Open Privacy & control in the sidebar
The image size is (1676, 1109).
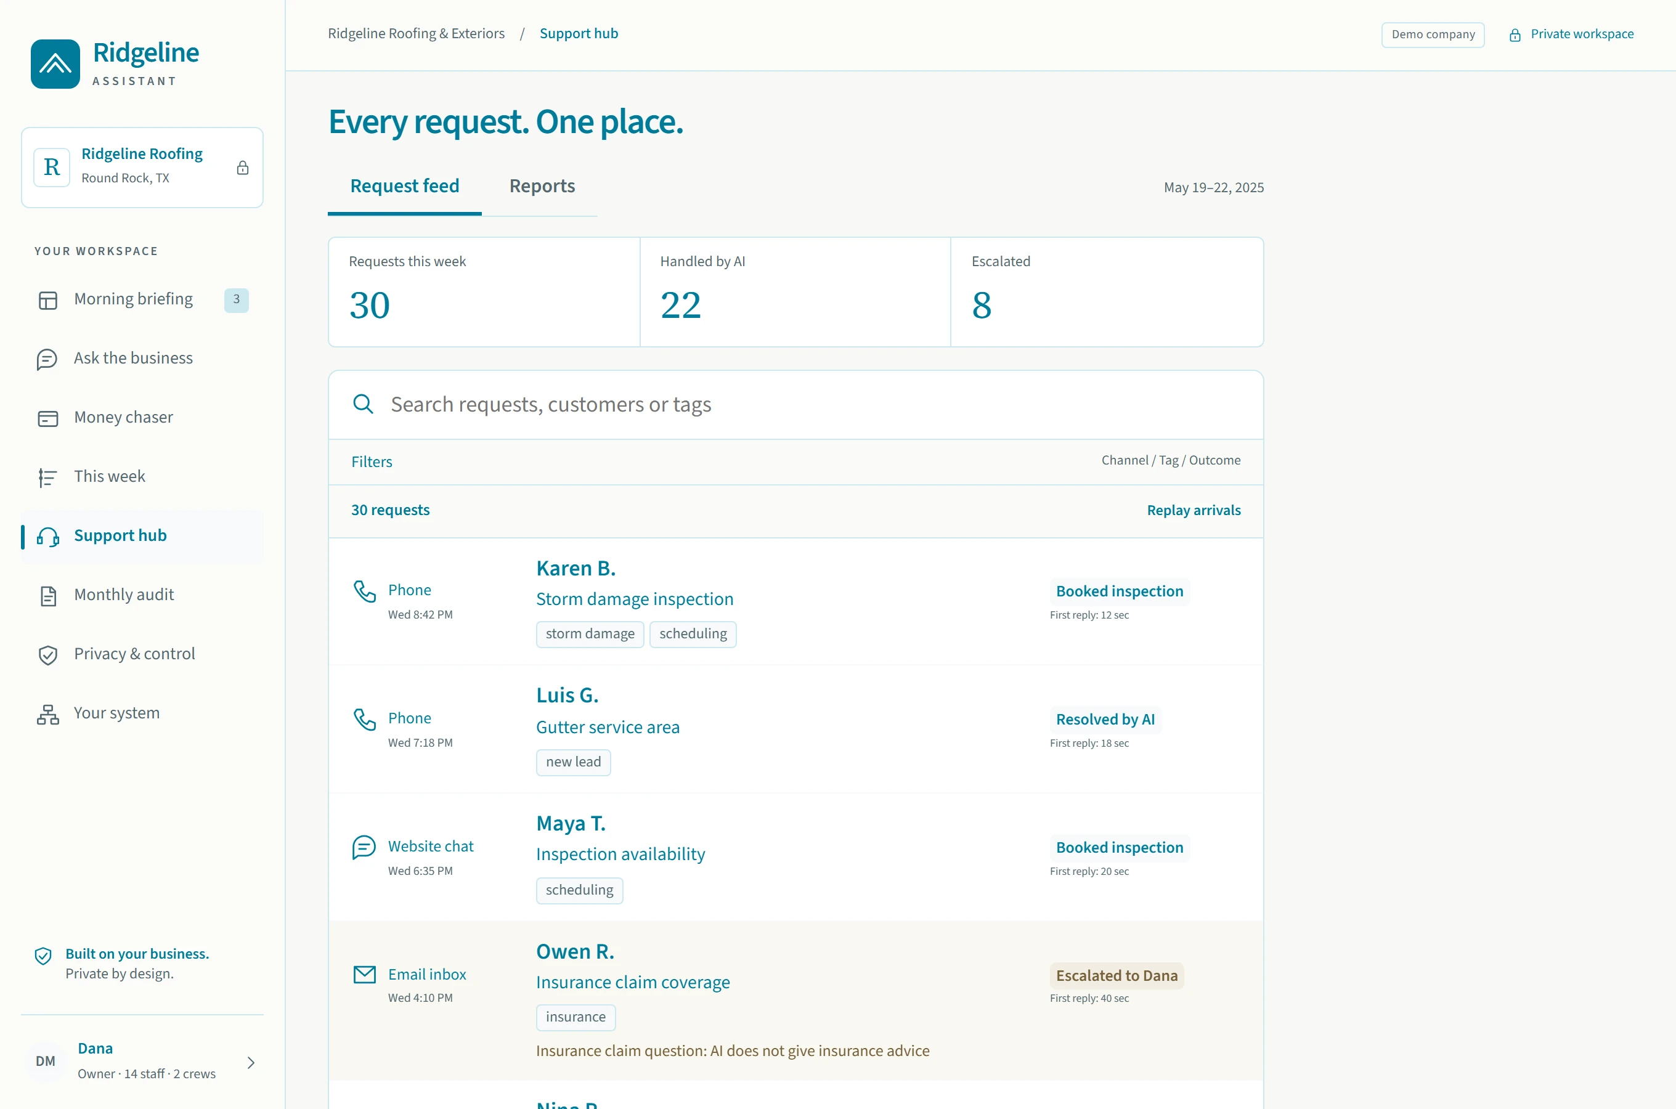coord(142,654)
